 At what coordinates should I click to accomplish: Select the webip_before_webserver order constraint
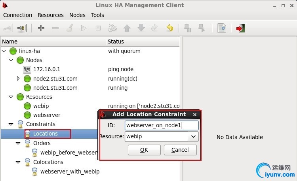tap(69, 153)
